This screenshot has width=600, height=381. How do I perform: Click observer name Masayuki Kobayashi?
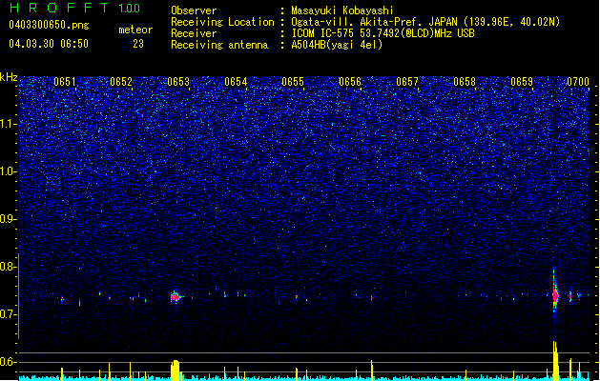click(x=342, y=10)
